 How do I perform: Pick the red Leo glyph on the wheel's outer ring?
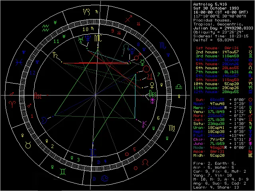coord(145,162)
